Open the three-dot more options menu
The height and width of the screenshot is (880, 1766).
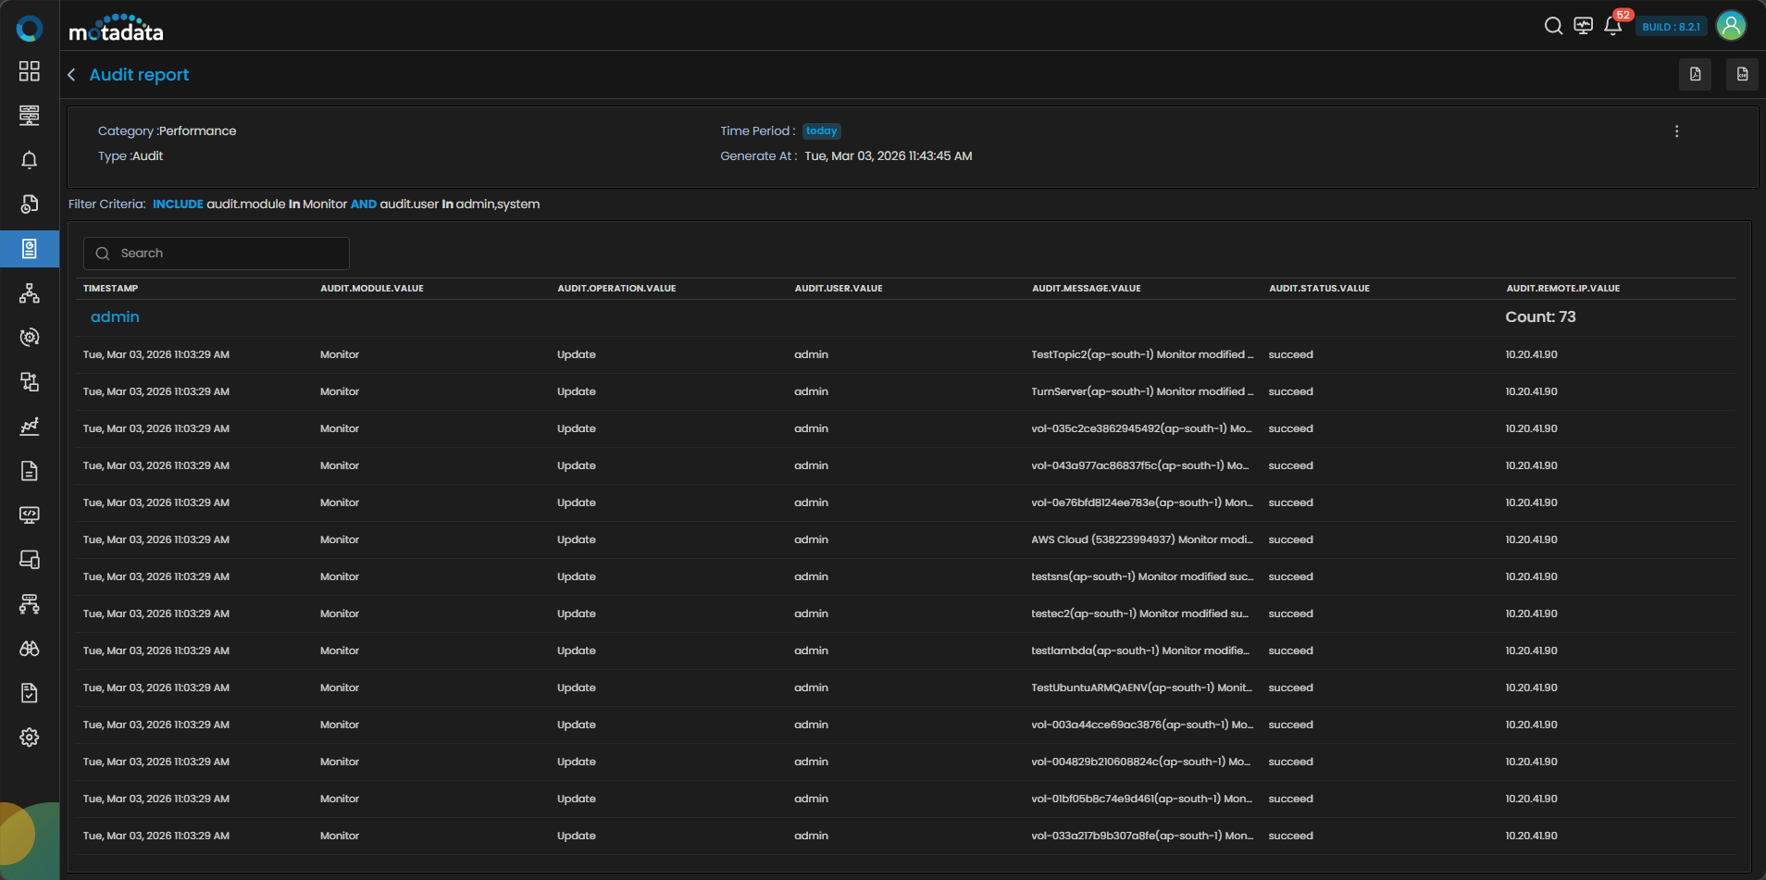tap(1676, 131)
